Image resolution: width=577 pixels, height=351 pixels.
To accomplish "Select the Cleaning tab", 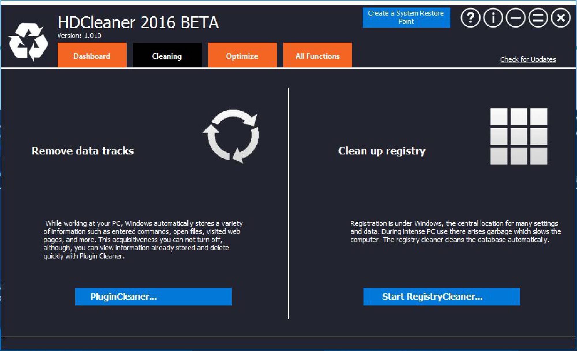I will pyautogui.click(x=167, y=56).
